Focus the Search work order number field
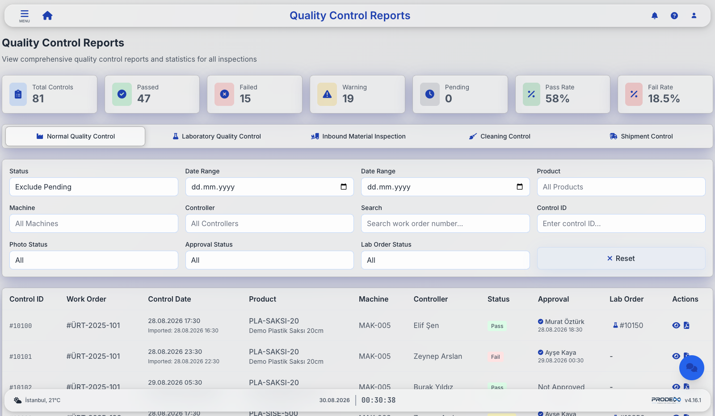The width and height of the screenshot is (715, 416). (x=445, y=223)
